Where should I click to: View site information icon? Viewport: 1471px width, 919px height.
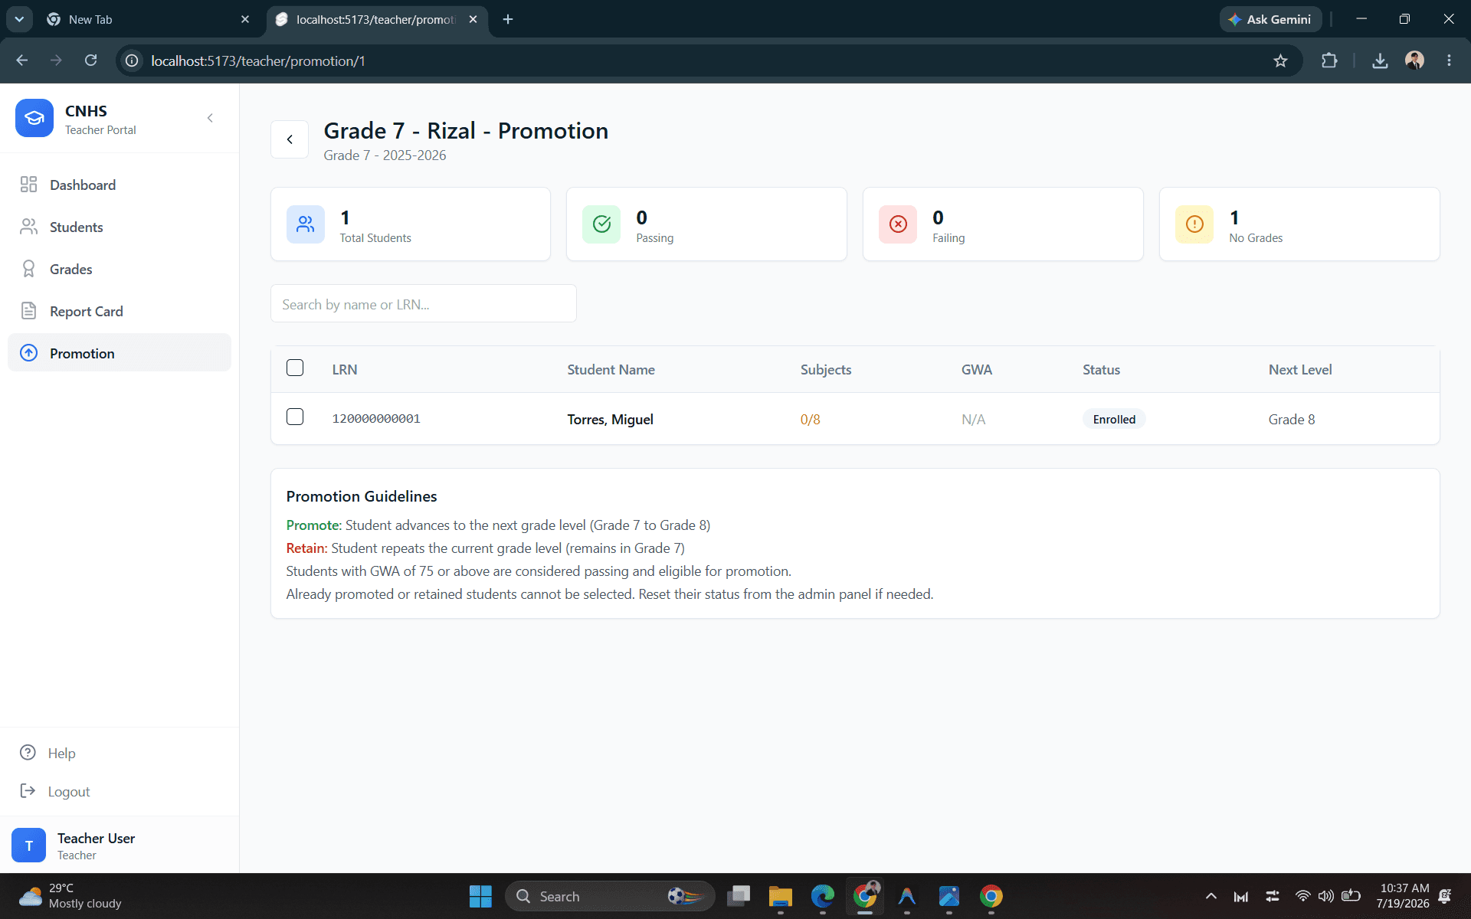(x=133, y=61)
